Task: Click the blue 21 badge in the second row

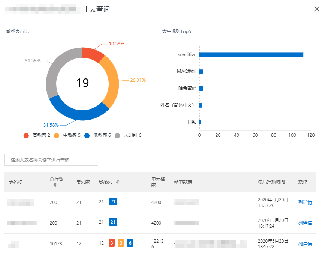Action: pyautogui.click(x=113, y=222)
